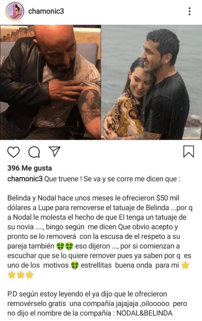This screenshot has width=202, height=321.
Task: Share post via paper plane icon
Action: click(55, 152)
